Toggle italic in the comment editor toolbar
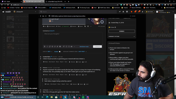The width and height of the screenshot is (176, 99). coord(47,46)
